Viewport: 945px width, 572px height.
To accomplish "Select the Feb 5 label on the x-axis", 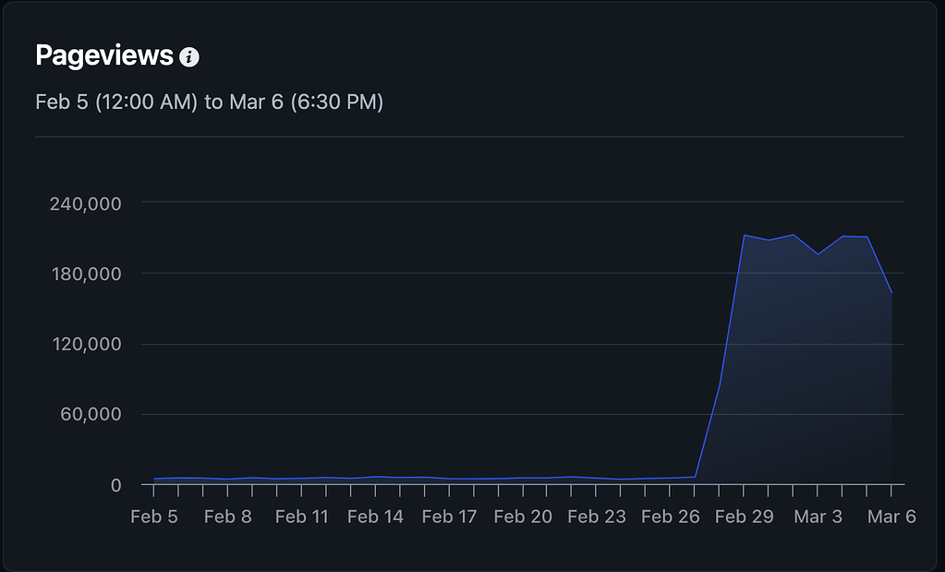I will coord(154,517).
